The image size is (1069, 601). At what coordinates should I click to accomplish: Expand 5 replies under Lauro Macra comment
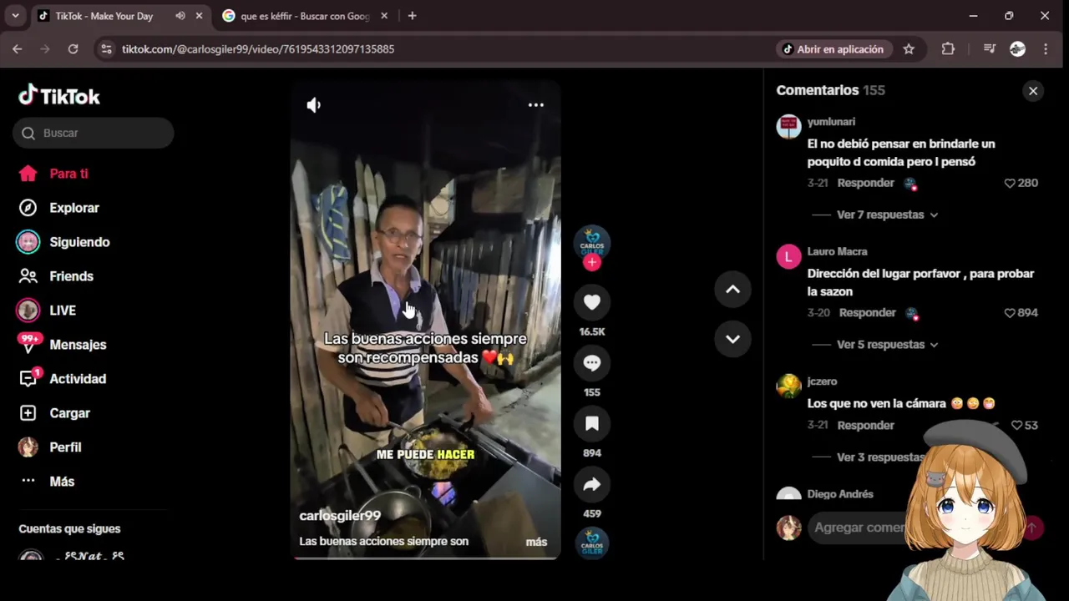[887, 345]
